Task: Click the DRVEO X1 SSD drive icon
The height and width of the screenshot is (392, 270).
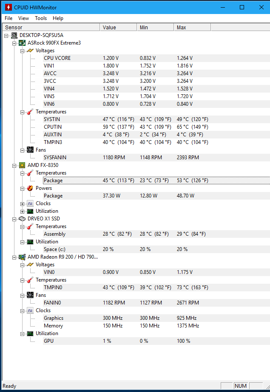Action: (x=22, y=219)
